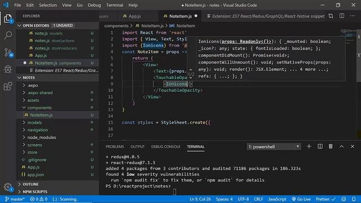Viewport: 361px width, 203px height.
Task: Open notes.js store\actions in open editors
Action: click(58, 41)
